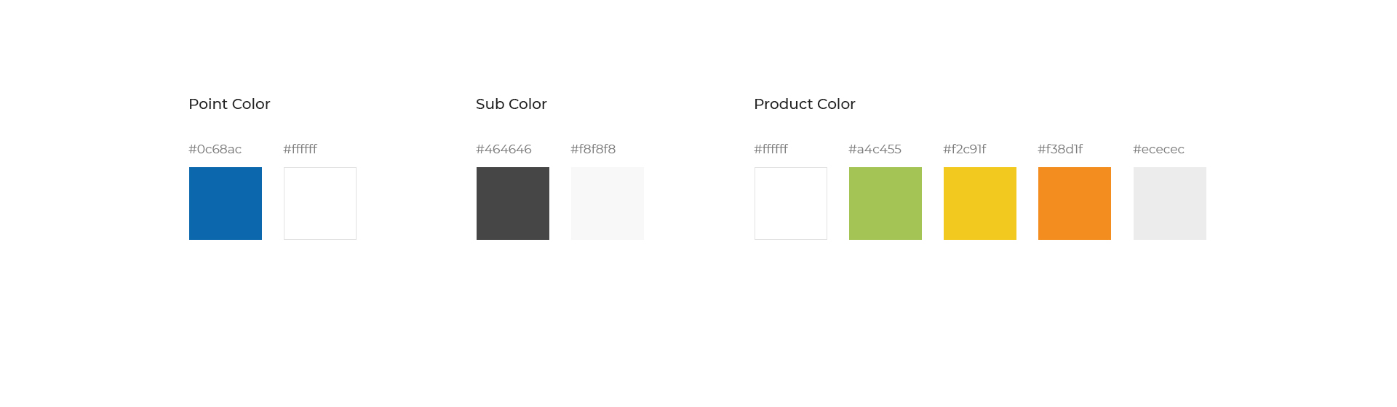
Task: Pick the dark gray #464646 swatch
Action: point(513,203)
